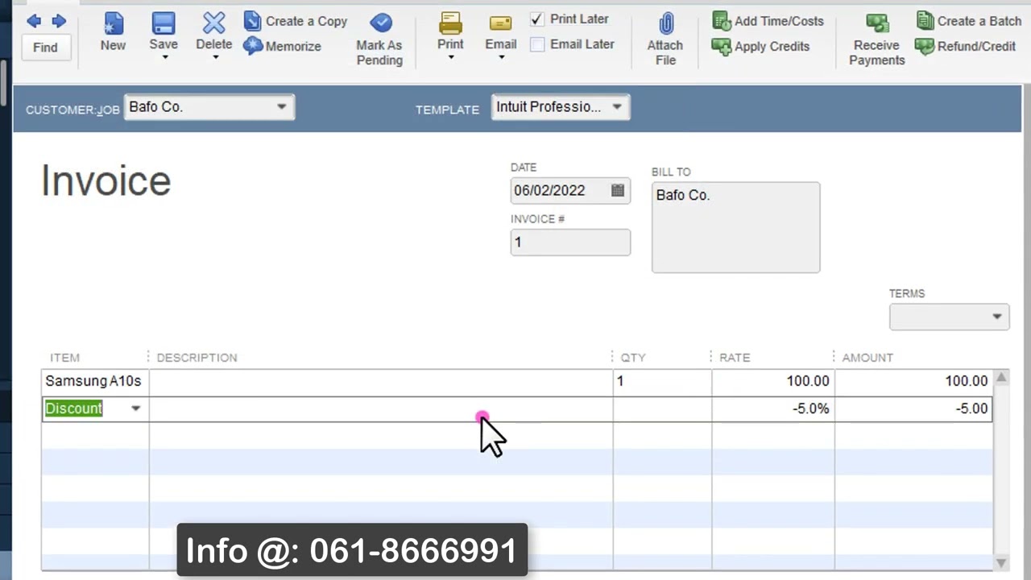Print the invoice using the printer icon
The image size is (1031, 580).
click(x=450, y=23)
